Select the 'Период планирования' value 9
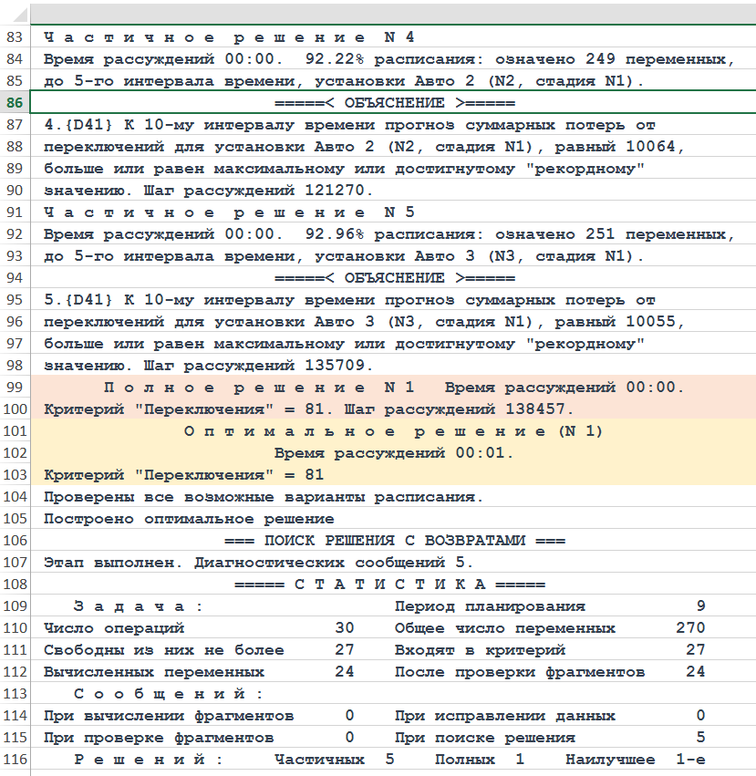Screen dimensions: 756x776 (699, 606)
